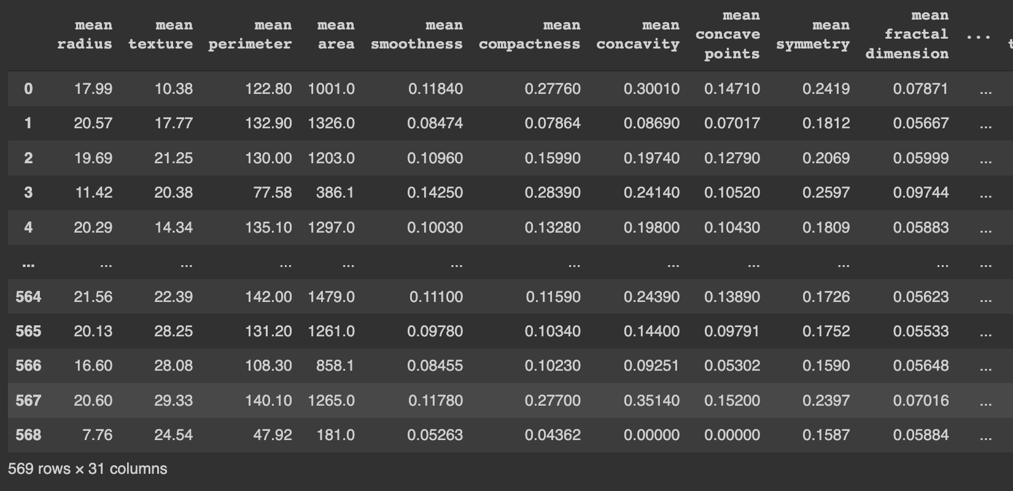Select the mean area column header
Viewport: 1013px width, 491px height.
(336, 35)
